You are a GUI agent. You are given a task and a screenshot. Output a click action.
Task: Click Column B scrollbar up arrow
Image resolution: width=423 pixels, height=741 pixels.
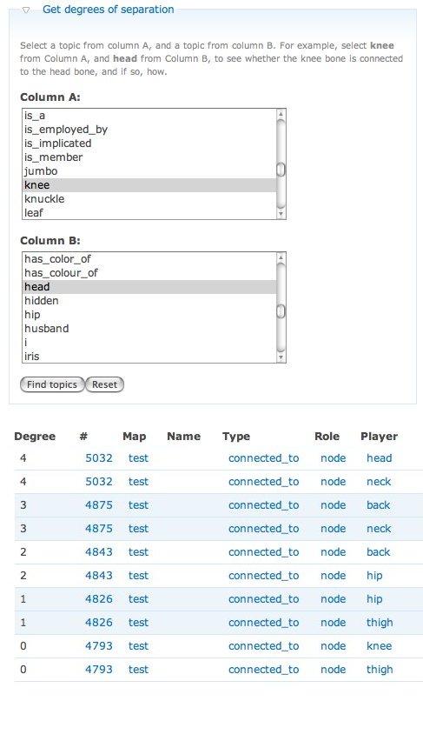tap(281, 257)
